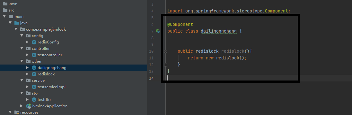Screen dimensions: 352x115
Task: Click the redislock class icon in tree
Action: coord(34,74)
